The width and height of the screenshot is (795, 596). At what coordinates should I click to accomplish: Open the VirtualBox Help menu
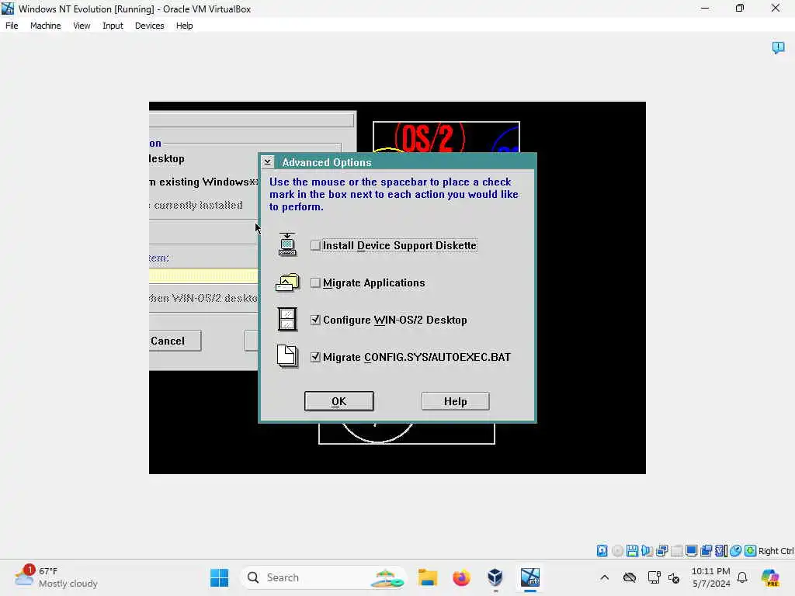[x=184, y=26]
